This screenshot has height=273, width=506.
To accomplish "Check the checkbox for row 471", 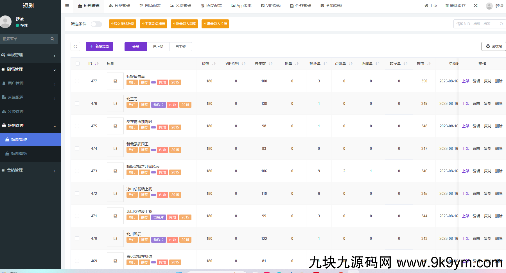I will point(77,216).
